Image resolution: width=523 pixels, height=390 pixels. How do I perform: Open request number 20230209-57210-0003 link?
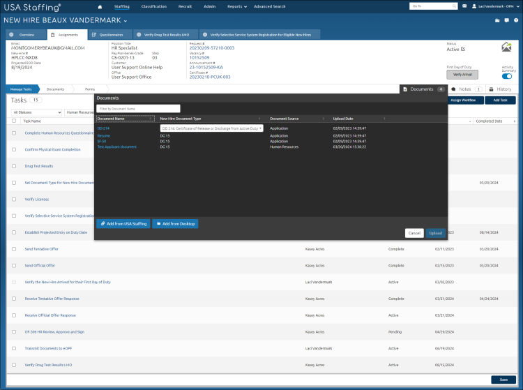point(212,48)
